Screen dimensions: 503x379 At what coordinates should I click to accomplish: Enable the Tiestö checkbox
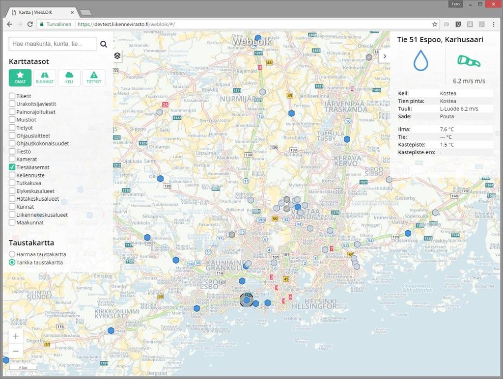[x=12, y=151]
